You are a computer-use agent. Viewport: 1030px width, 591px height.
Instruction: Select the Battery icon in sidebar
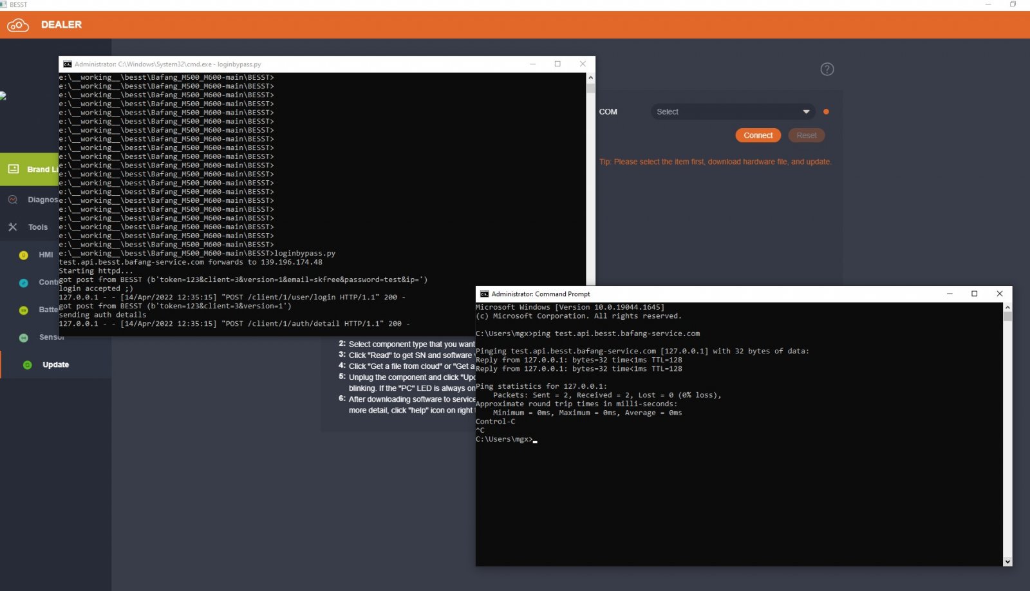(x=24, y=310)
